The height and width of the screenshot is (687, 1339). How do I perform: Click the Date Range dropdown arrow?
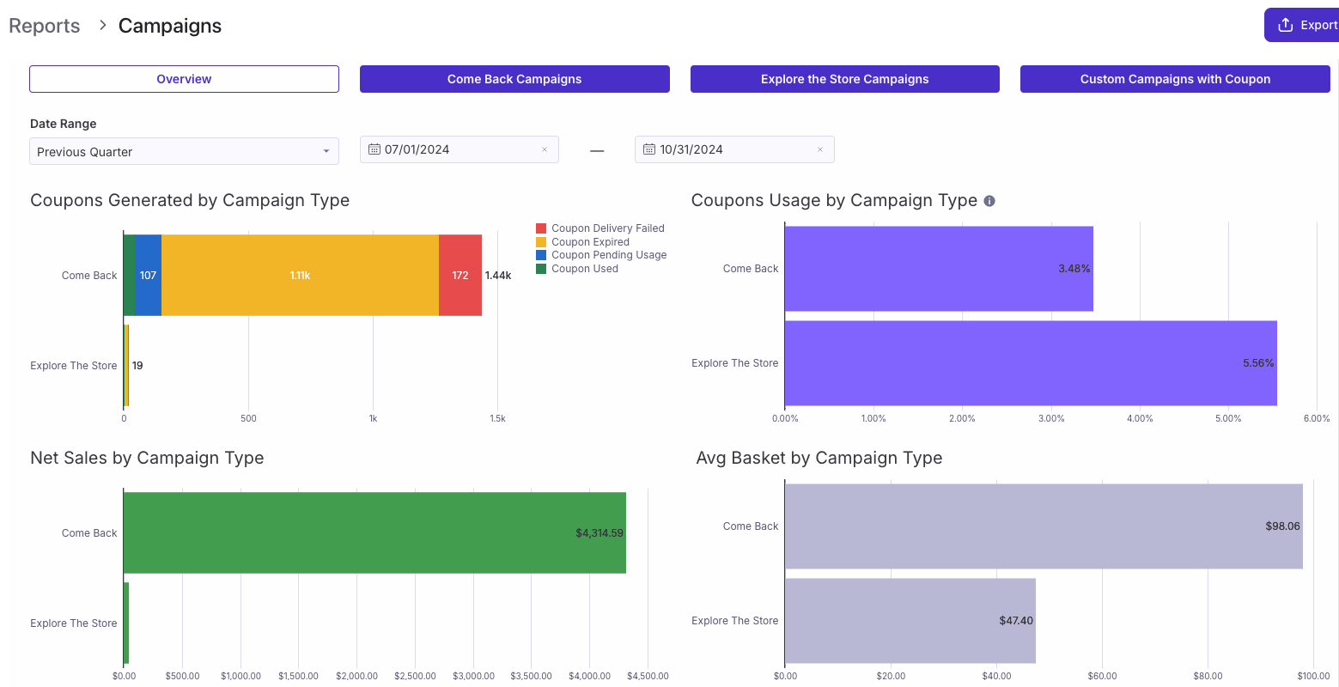point(326,151)
